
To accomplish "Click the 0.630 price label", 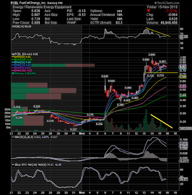I will click(x=105, y=76).
